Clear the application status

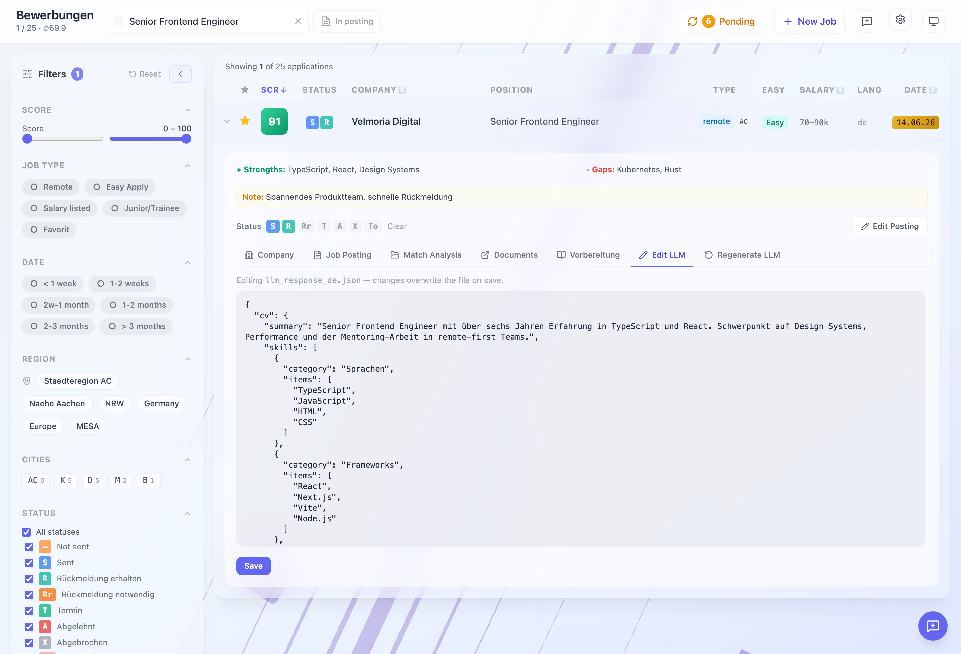[x=397, y=226]
